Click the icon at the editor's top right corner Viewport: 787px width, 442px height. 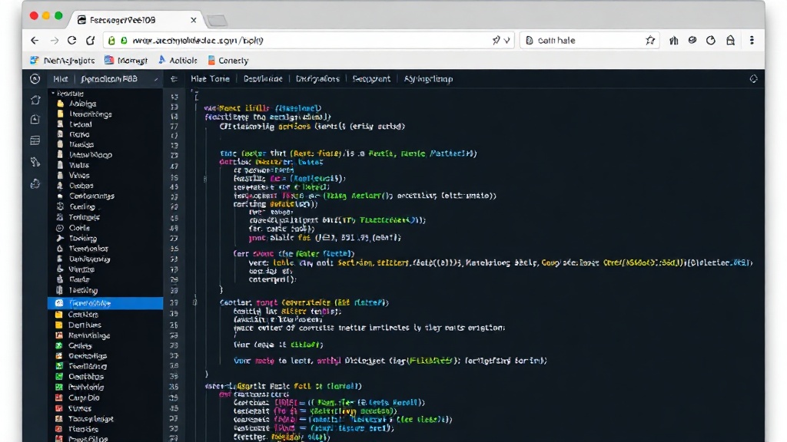click(x=753, y=79)
